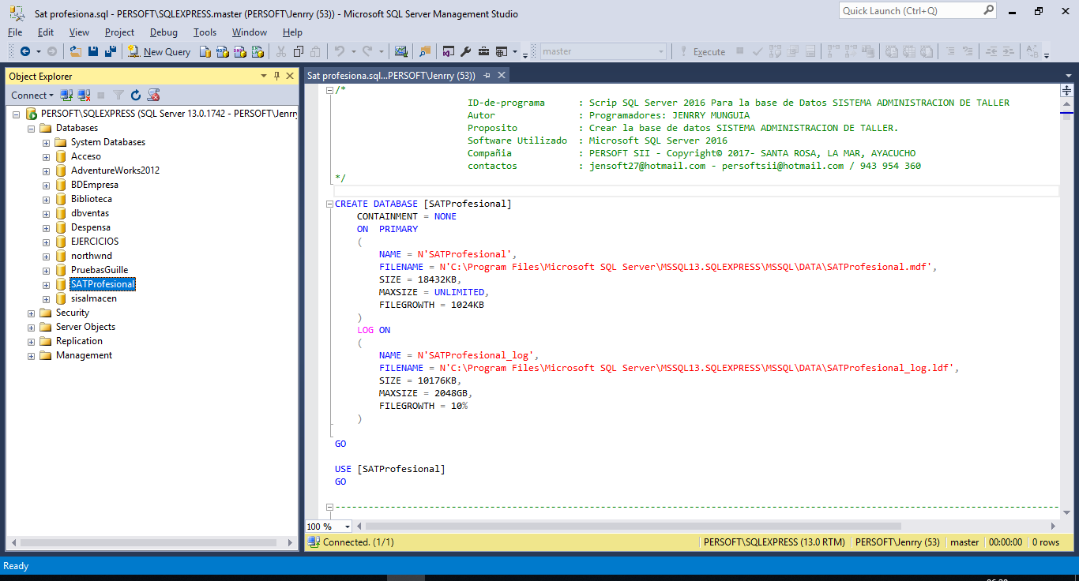
Task: Click the Database Engine Query icon
Action: 205,52
